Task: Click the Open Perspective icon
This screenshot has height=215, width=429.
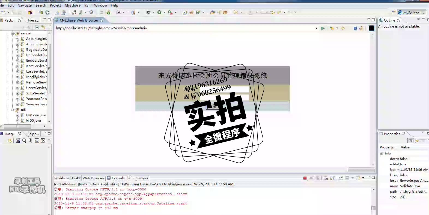Action: pos(393,13)
